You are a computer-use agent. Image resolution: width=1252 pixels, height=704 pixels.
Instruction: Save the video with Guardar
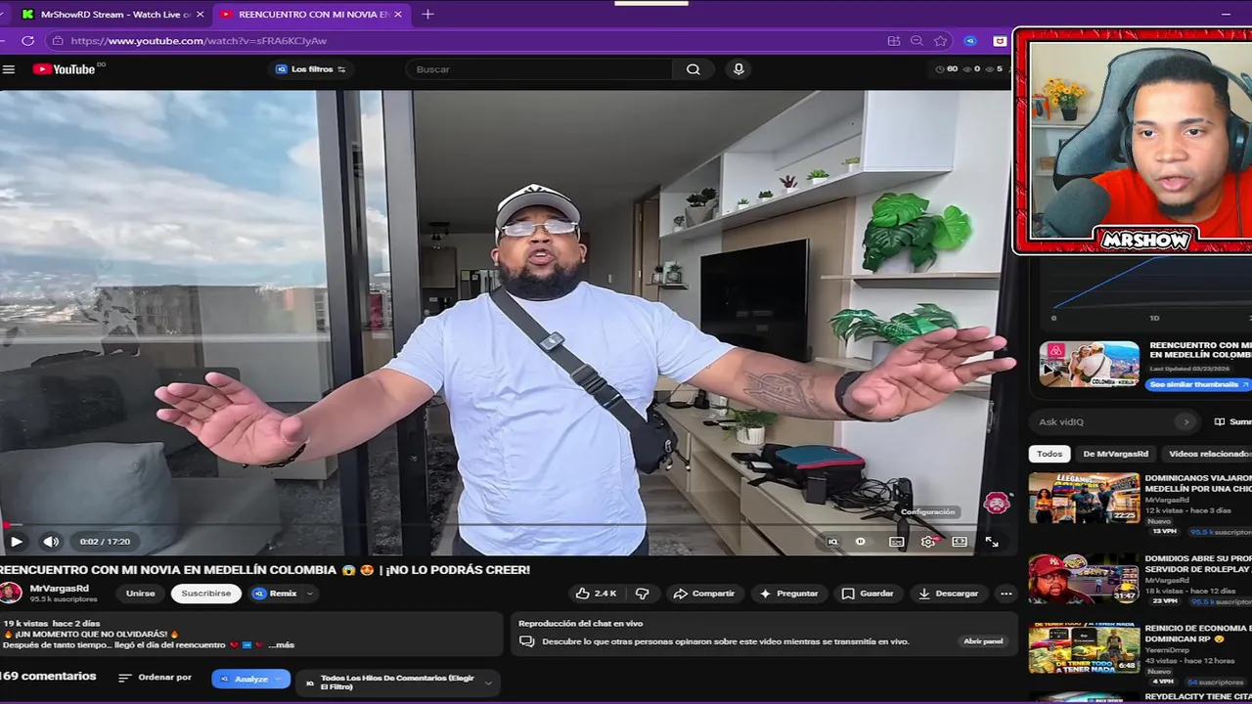(868, 594)
